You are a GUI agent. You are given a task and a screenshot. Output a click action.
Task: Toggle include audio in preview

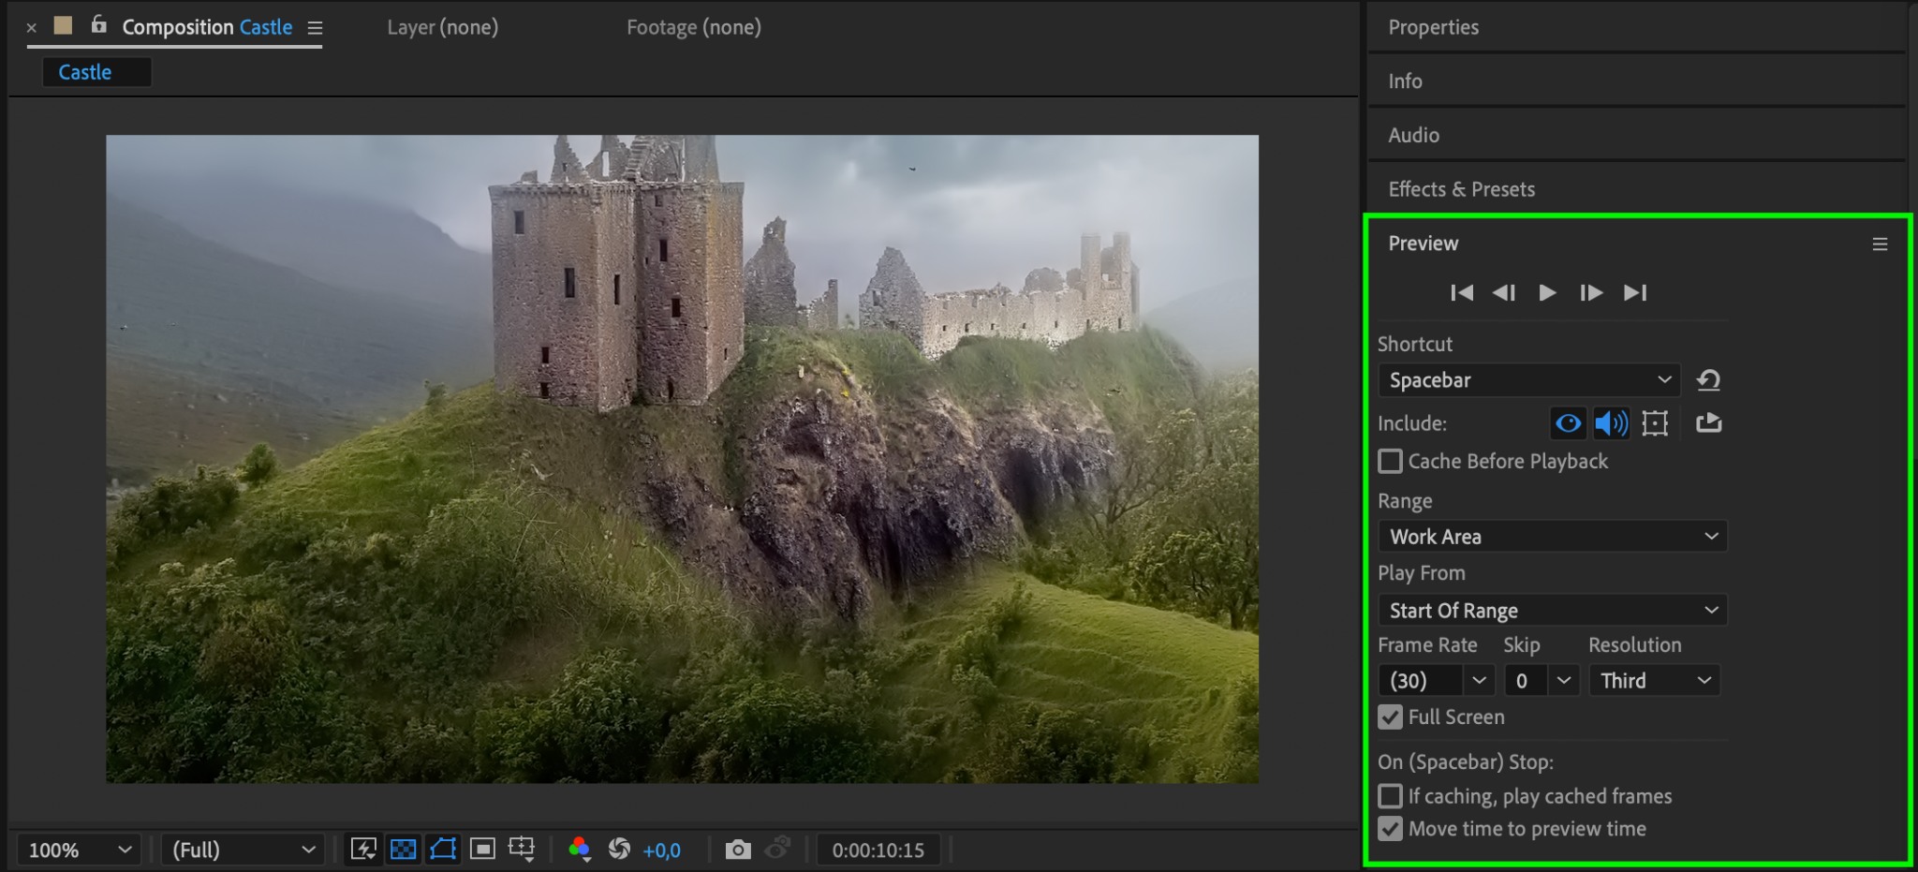pyautogui.click(x=1611, y=423)
